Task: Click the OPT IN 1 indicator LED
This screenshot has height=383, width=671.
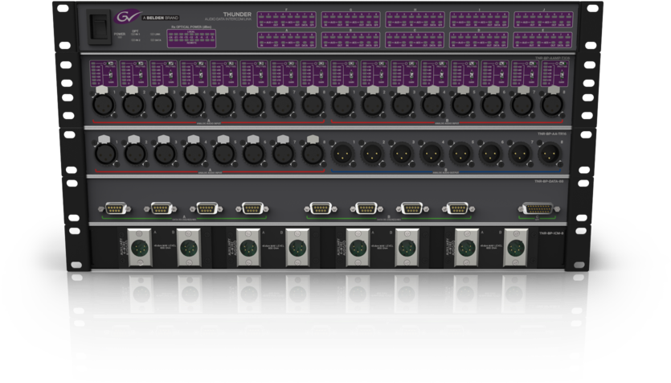Action: tap(133, 35)
